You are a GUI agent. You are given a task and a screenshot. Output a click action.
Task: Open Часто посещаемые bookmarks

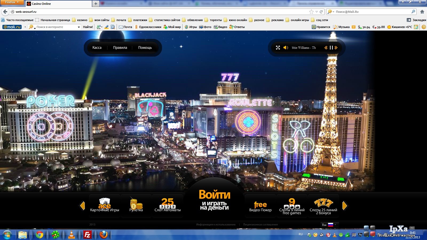coord(17,20)
